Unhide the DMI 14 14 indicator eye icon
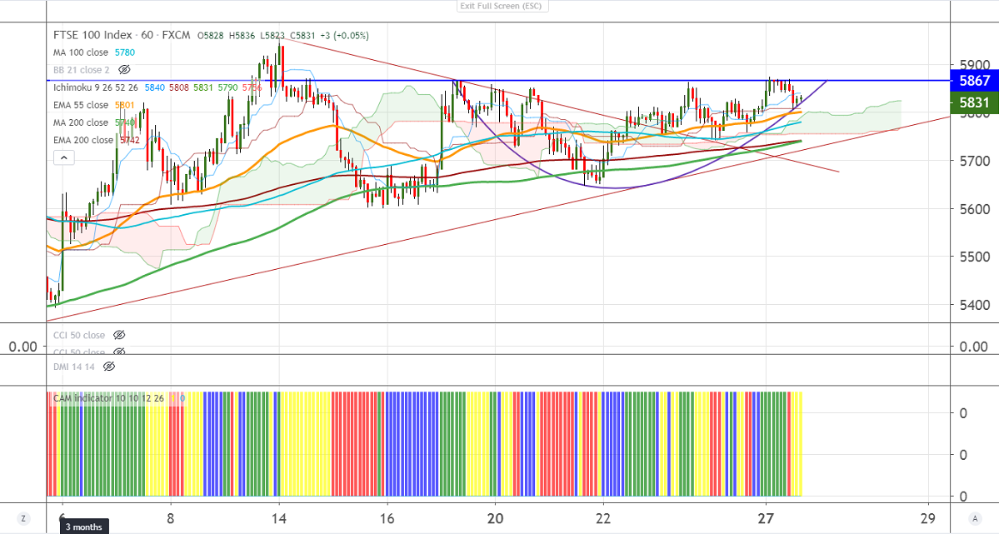The image size is (999, 534). point(109,367)
